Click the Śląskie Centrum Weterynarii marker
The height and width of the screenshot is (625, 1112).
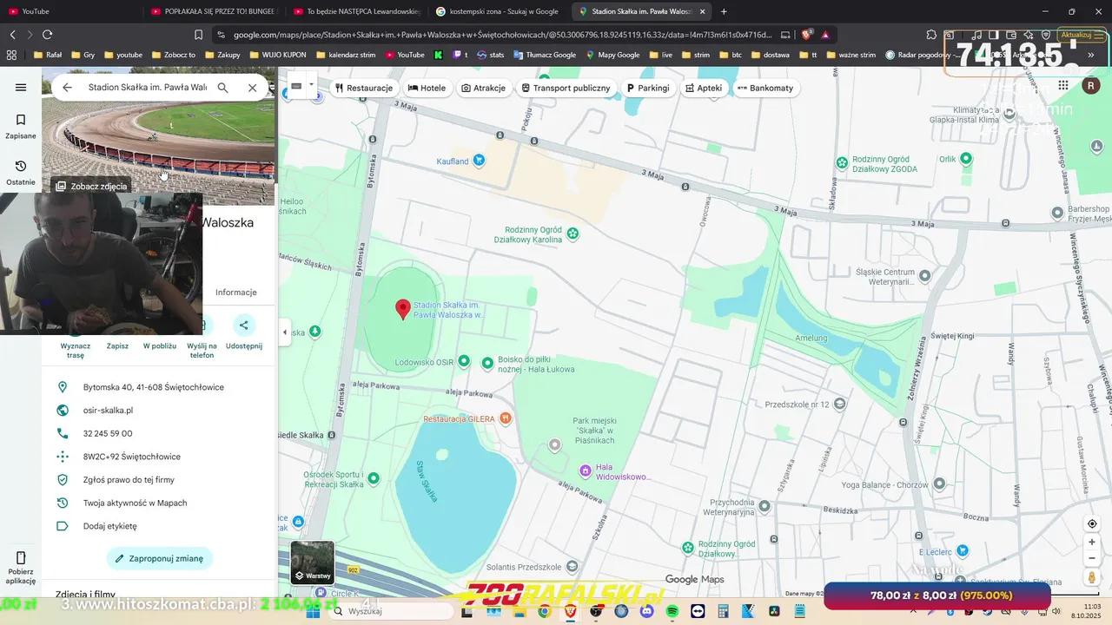tap(925, 275)
